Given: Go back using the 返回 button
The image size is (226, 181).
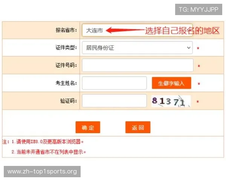Looking at the screenshot, I should coord(138,127).
